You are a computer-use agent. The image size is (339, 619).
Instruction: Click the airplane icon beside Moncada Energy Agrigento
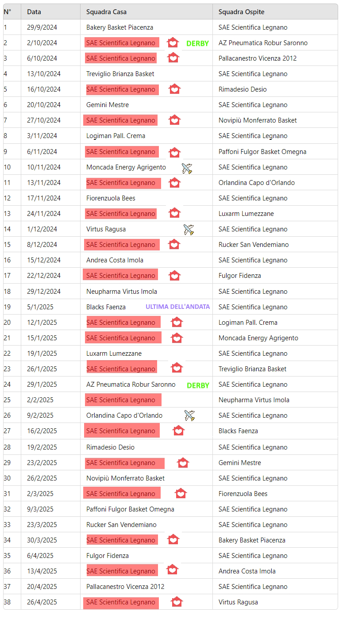[187, 168]
